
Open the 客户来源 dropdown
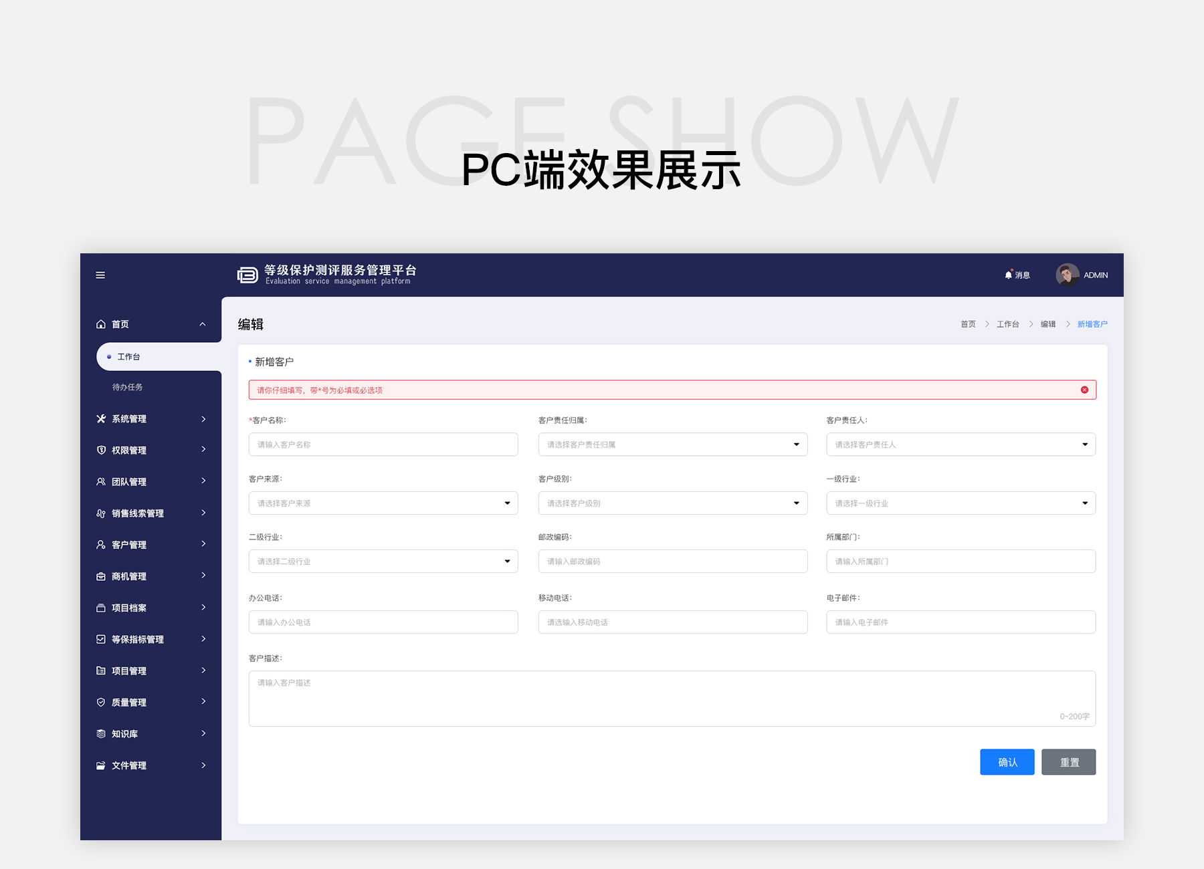point(383,503)
